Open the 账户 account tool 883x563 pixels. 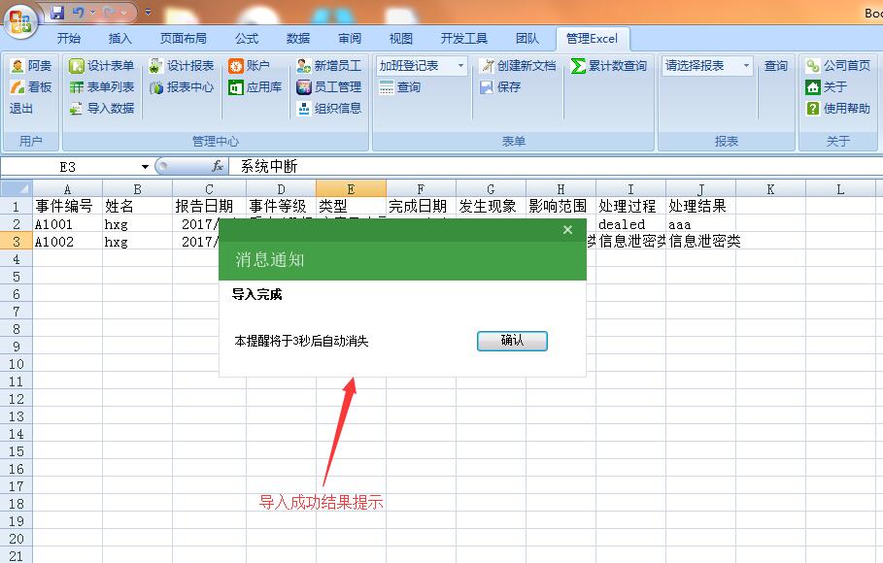tap(249, 66)
